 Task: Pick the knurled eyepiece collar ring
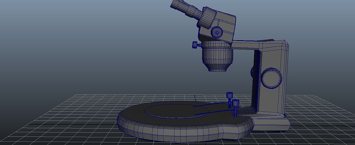tap(207, 18)
